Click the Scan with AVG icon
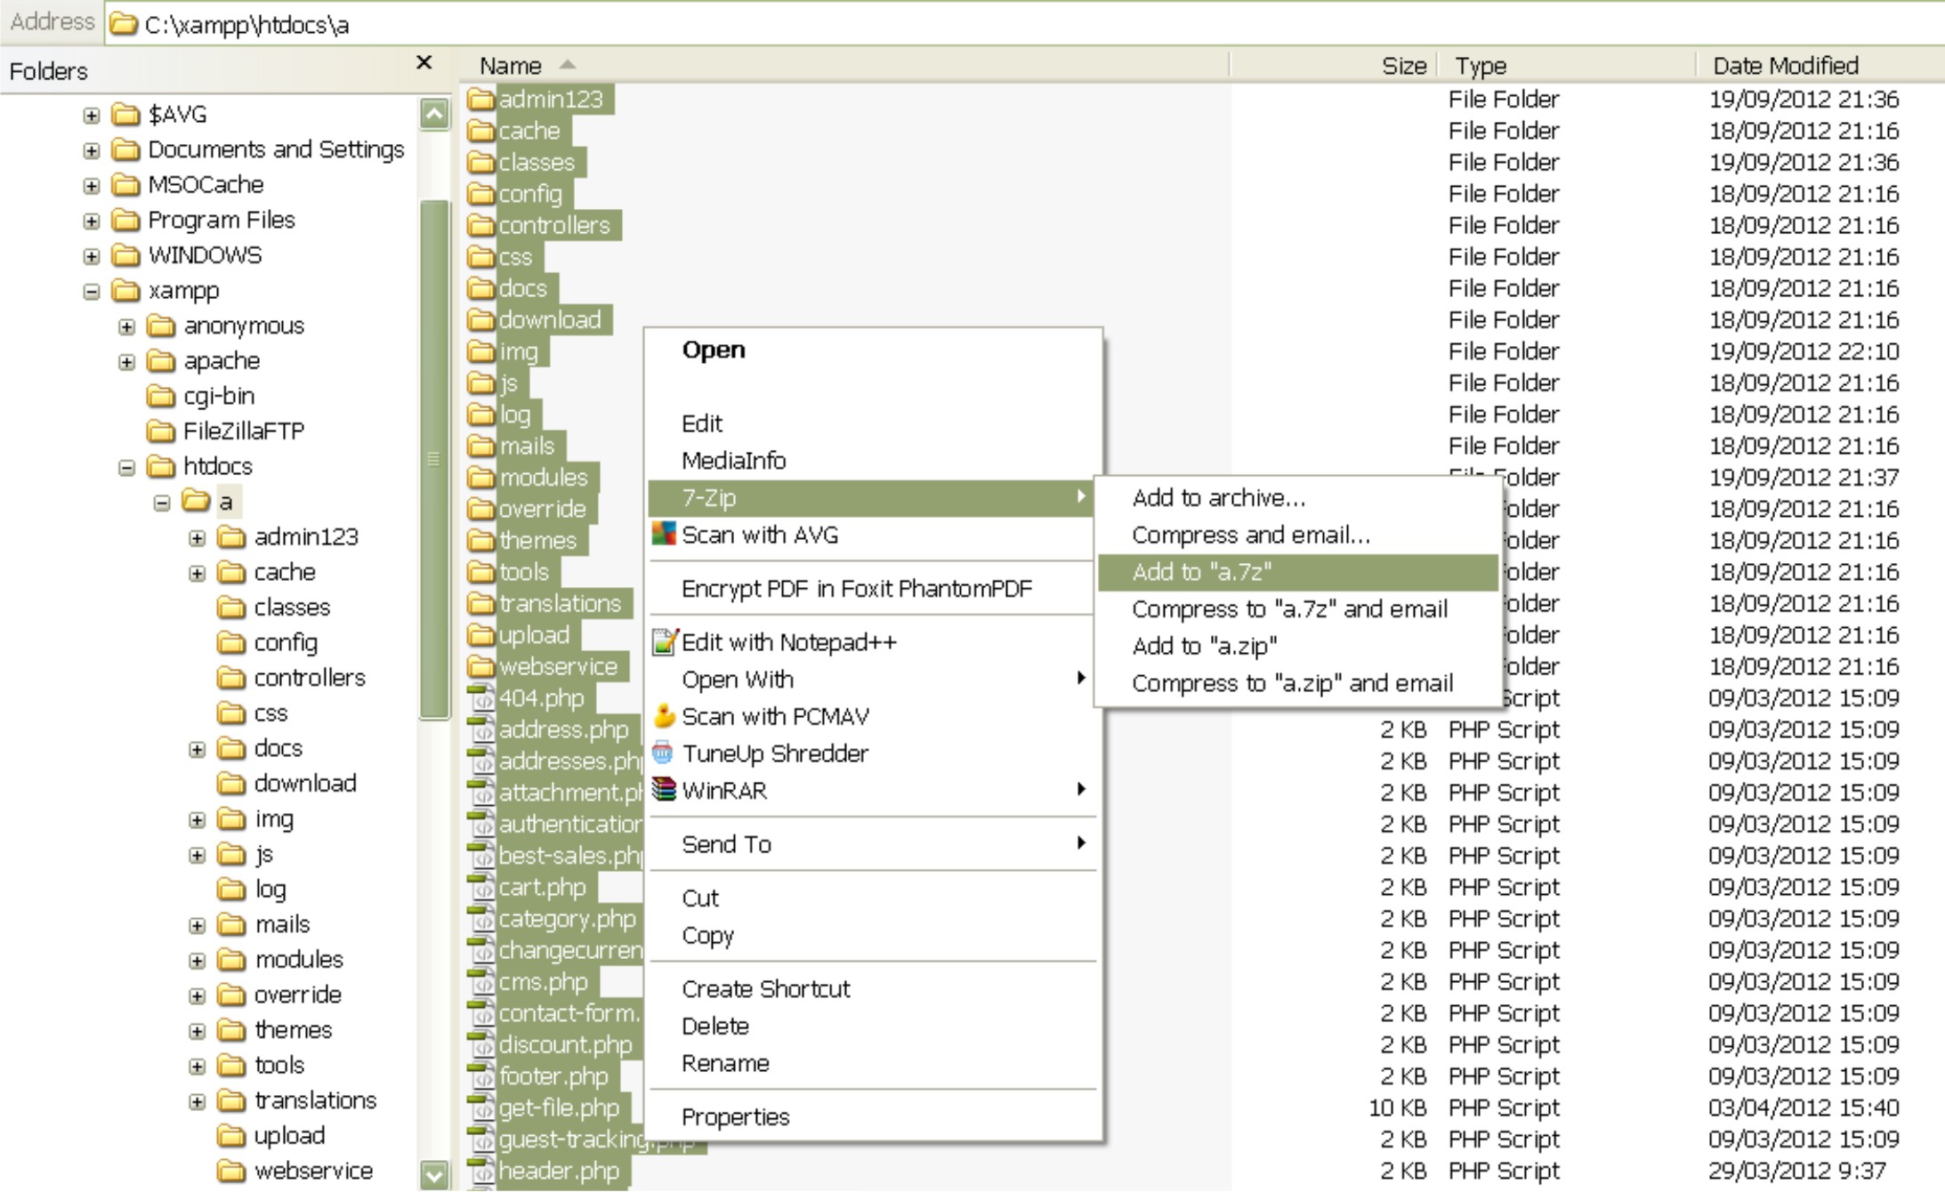This screenshot has width=1945, height=1192. click(x=664, y=535)
